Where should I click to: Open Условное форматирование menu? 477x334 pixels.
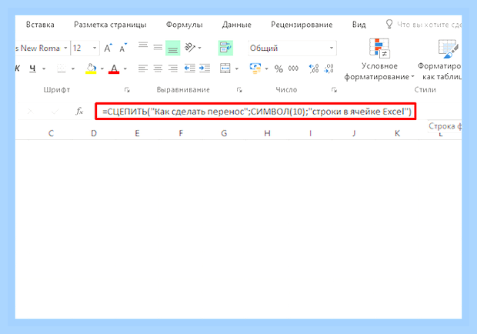379,59
